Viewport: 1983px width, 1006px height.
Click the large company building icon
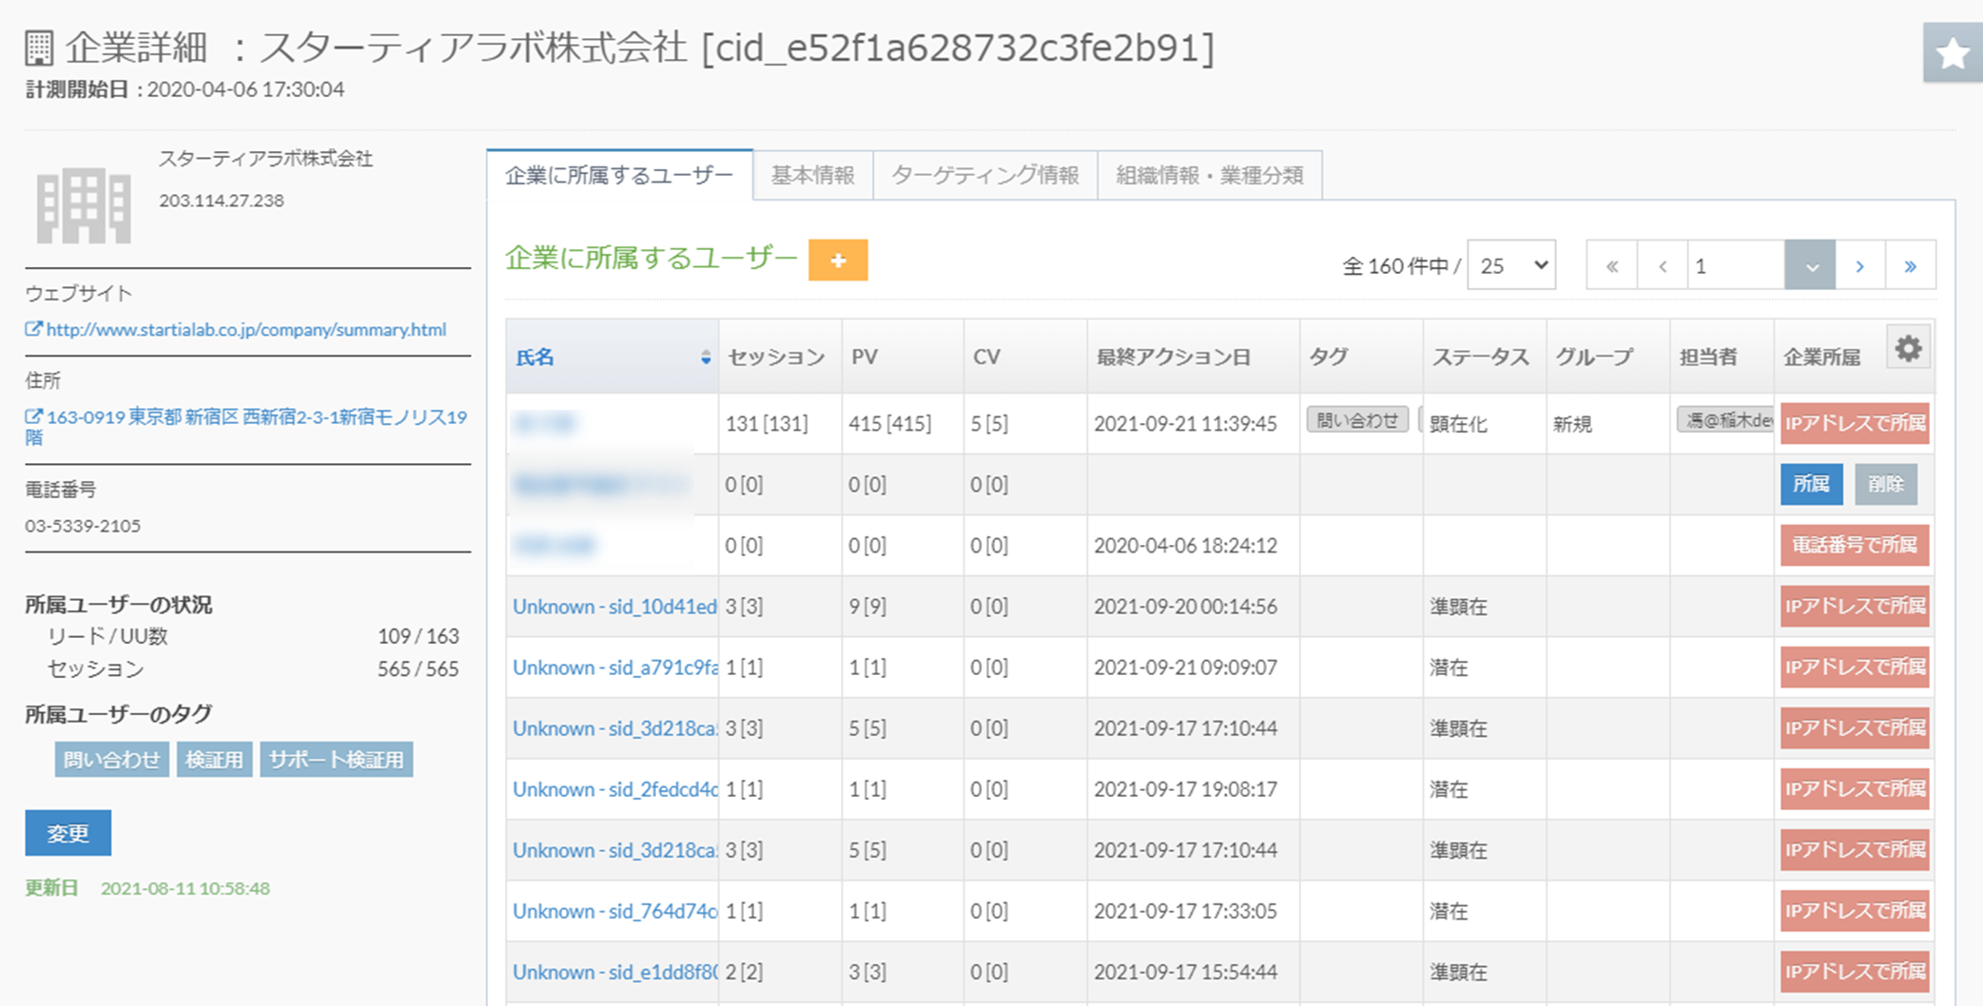(84, 205)
